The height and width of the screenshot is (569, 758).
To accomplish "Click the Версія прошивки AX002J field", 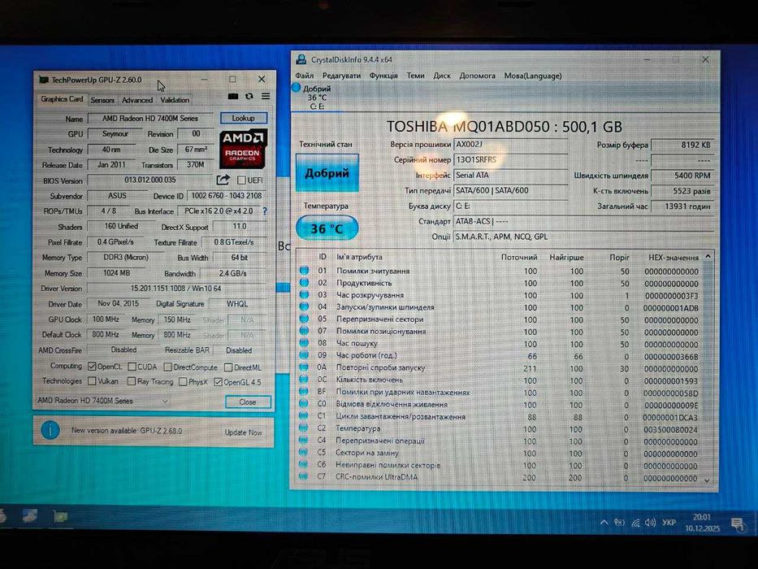I will click(510, 144).
